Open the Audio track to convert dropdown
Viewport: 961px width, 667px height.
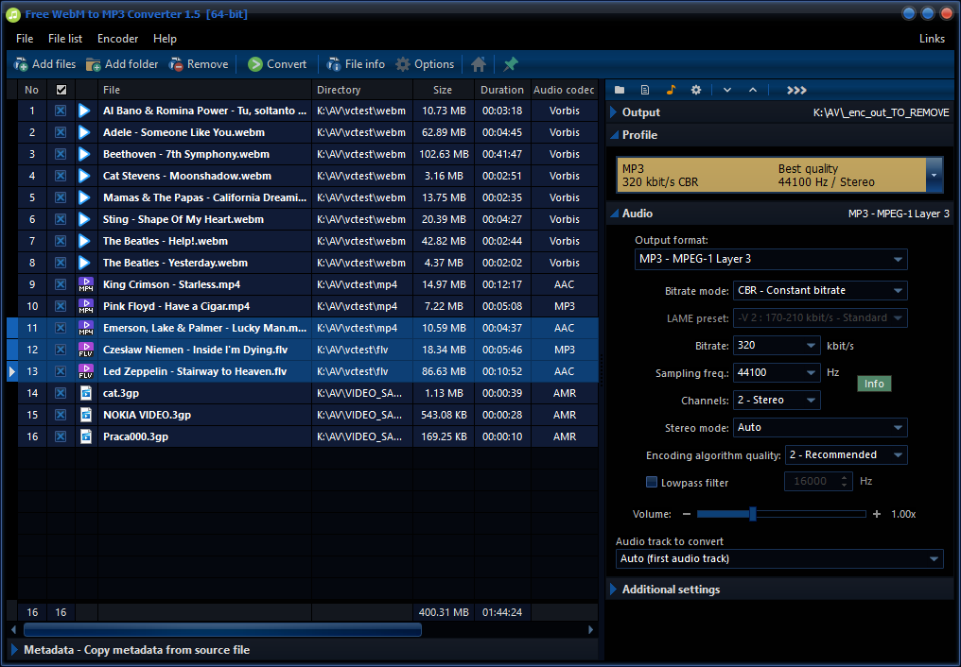(779, 558)
